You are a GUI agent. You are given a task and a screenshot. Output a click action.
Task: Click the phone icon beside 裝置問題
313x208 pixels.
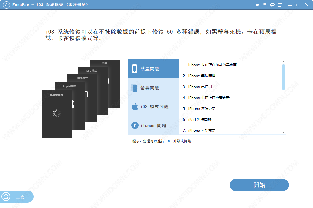pos(134,69)
